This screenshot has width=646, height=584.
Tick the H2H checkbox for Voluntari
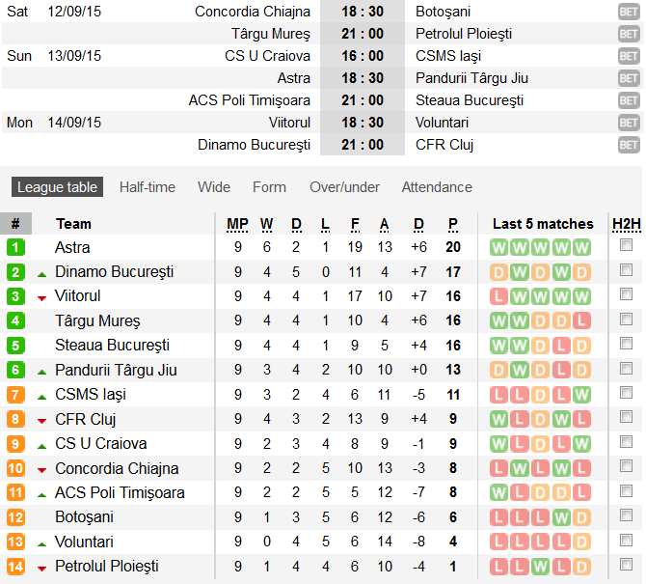point(627,542)
